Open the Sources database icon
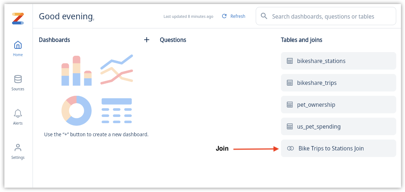 point(18,79)
